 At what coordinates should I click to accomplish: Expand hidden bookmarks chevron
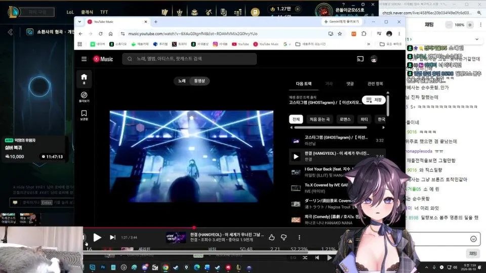coord(369,44)
